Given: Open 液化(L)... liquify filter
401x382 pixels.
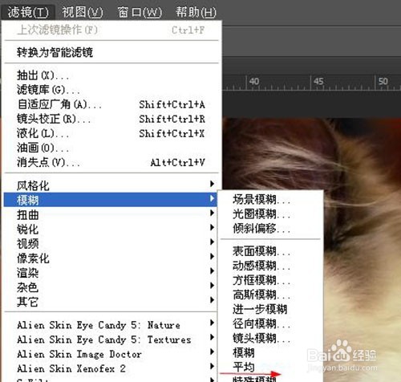Looking at the screenshot, I should [x=111, y=133].
